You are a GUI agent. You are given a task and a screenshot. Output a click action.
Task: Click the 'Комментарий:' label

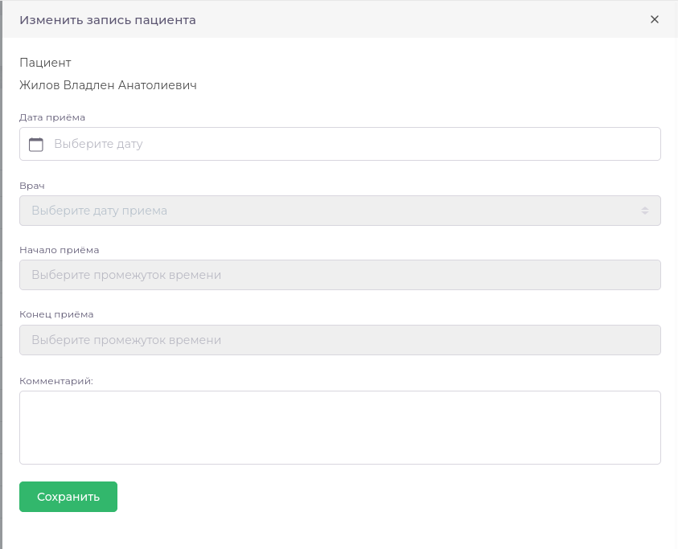[x=56, y=381]
